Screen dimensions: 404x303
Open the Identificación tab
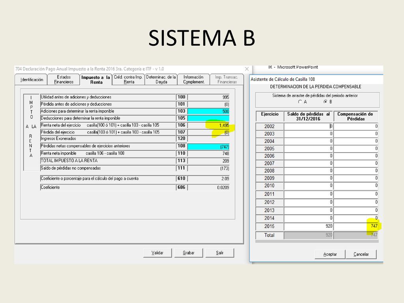pos(32,80)
